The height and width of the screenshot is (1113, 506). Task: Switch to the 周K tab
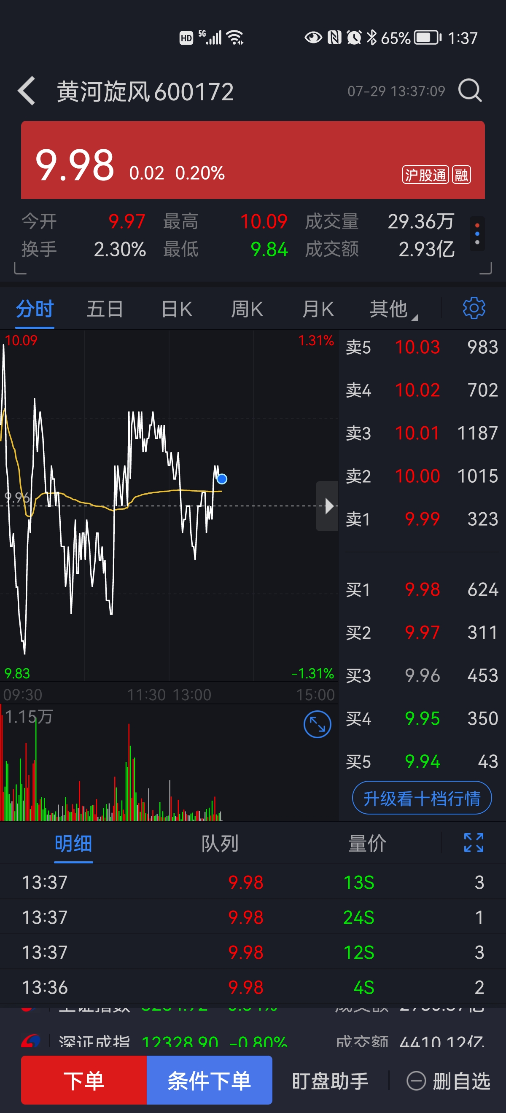tap(247, 309)
